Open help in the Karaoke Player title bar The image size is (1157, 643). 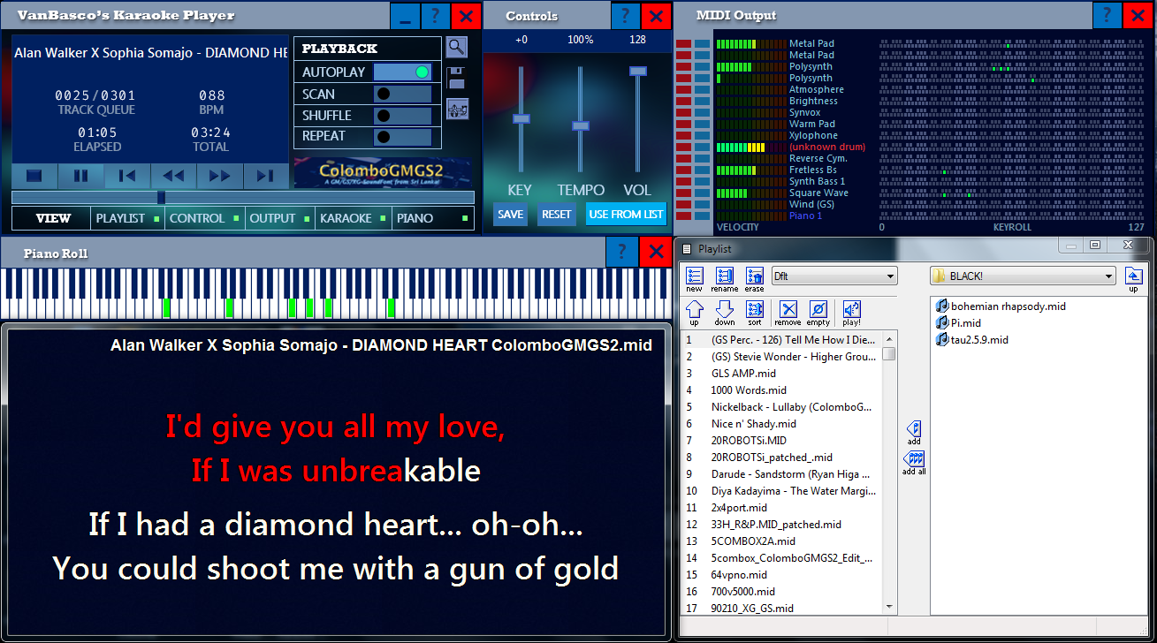tap(435, 16)
